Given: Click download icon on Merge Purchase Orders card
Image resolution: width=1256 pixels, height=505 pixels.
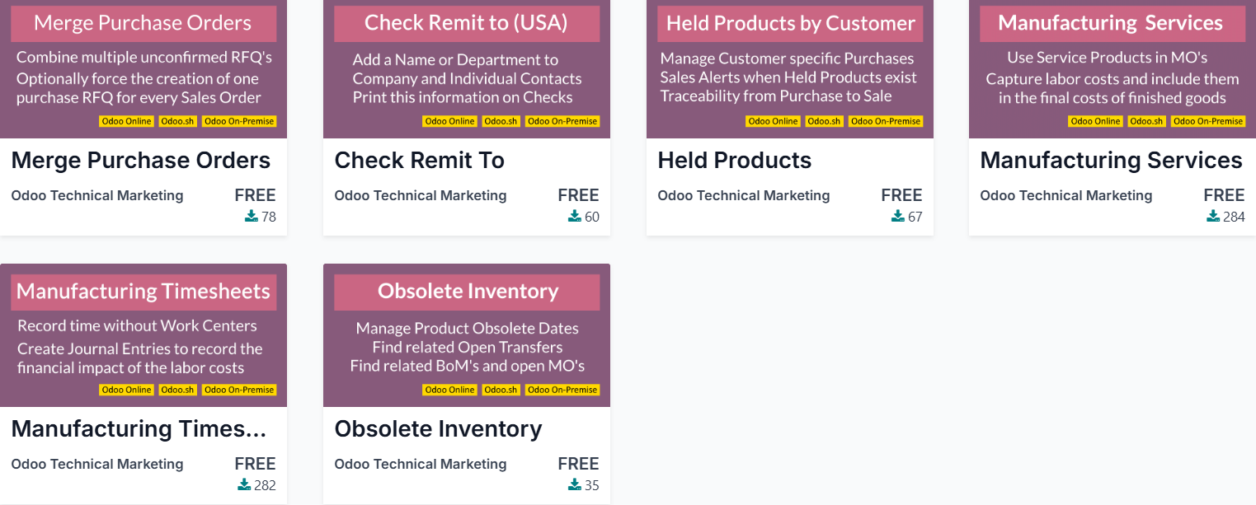Looking at the screenshot, I should 252,217.
